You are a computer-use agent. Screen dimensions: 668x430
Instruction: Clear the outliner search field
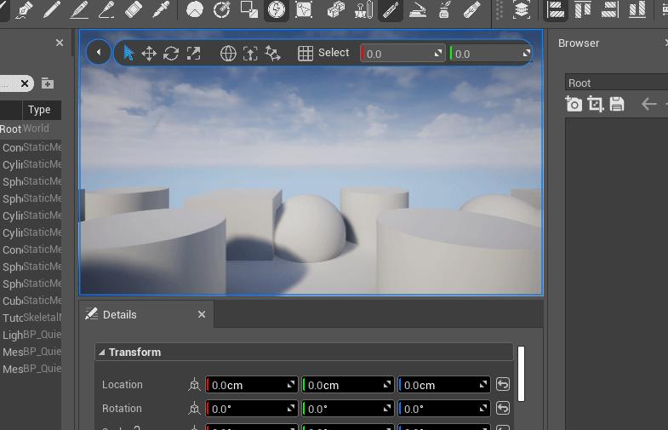point(25,83)
